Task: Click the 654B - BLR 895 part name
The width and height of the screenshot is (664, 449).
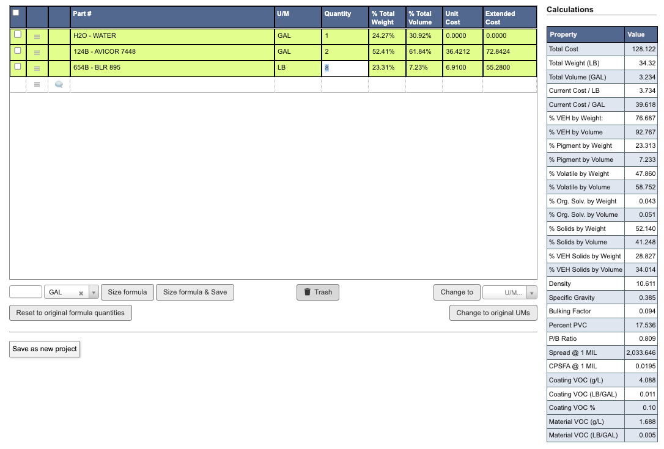Action: [97, 68]
